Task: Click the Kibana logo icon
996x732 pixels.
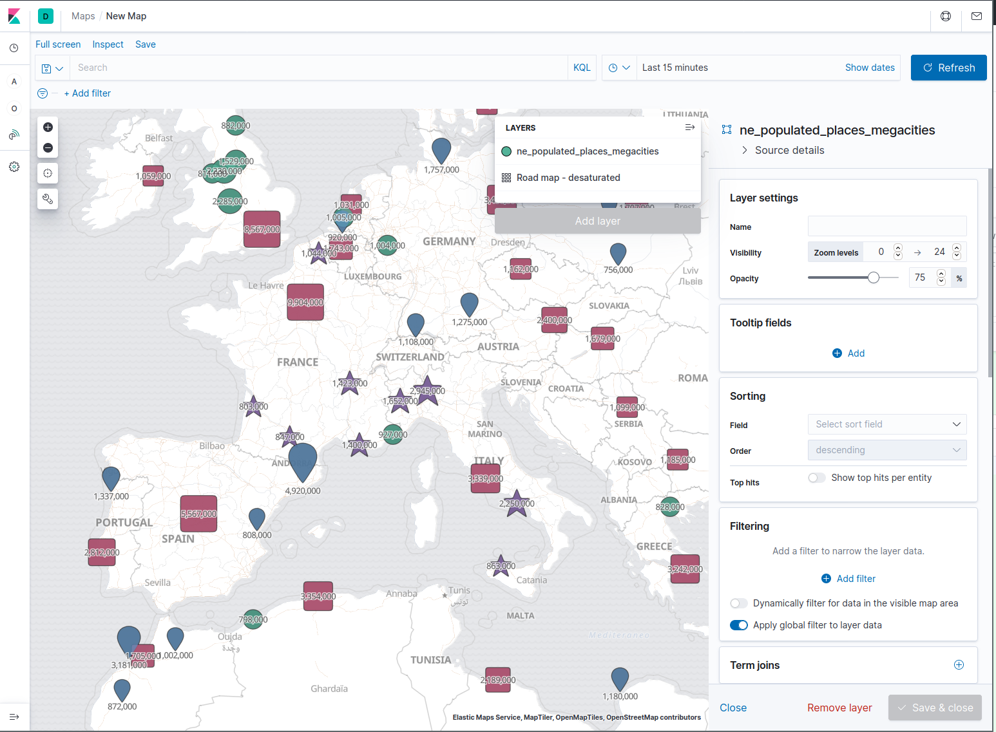Action: (x=14, y=16)
